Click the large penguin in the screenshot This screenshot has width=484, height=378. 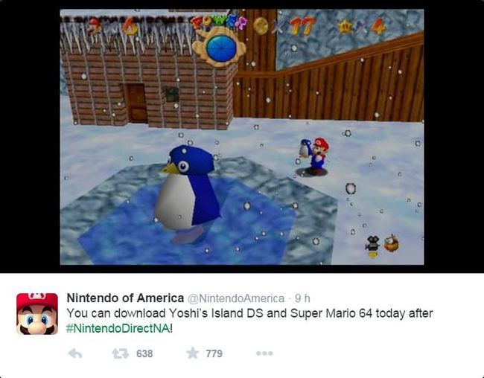(187, 191)
